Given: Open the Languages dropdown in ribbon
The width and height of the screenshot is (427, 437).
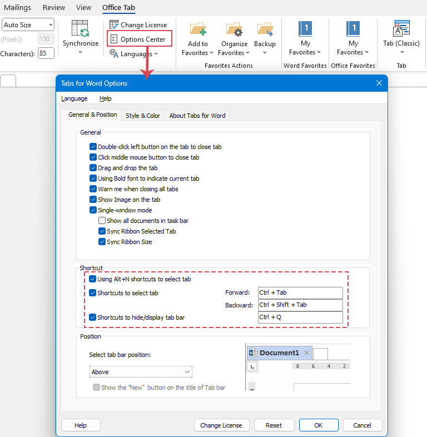Looking at the screenshot, I should pyautogui.click(x=134, y=54).
